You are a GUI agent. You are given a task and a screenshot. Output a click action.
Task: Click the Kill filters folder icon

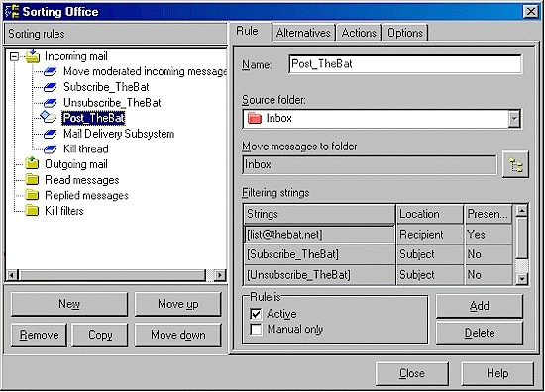pyautogui.click(x=32, y=210)
